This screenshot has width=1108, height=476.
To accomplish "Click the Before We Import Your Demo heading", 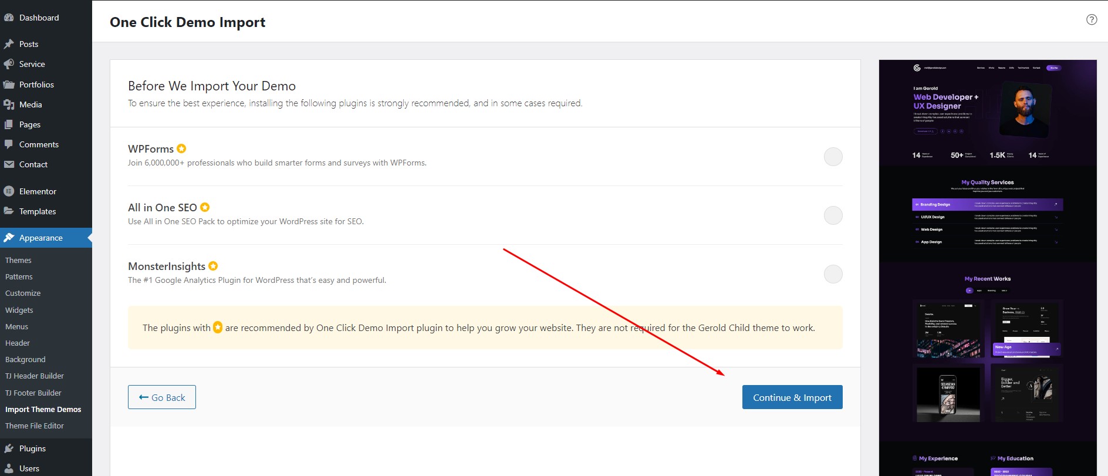I will click(x=212, y=86).
